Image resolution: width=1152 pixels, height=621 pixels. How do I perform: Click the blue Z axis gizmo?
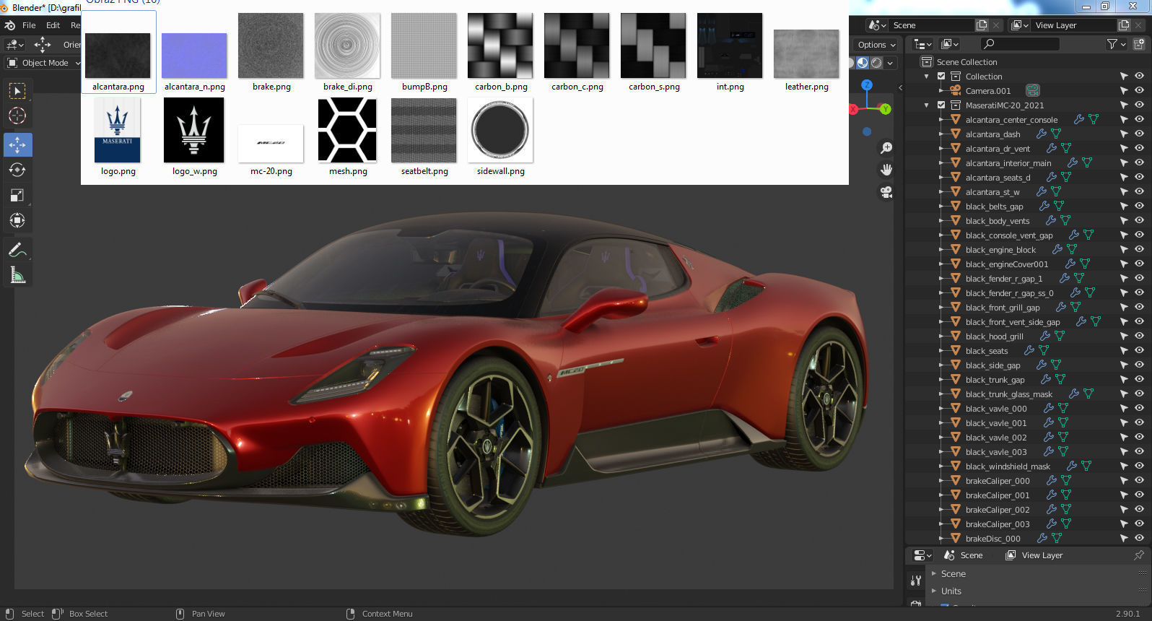tap(867, 85)
